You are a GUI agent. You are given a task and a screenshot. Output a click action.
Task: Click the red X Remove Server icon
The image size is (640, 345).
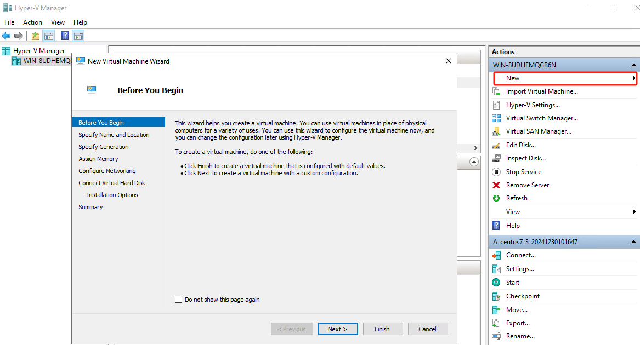pyautogui.click(x=496, y=185)
